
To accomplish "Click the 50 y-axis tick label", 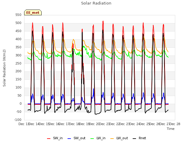I will [19, 95].
